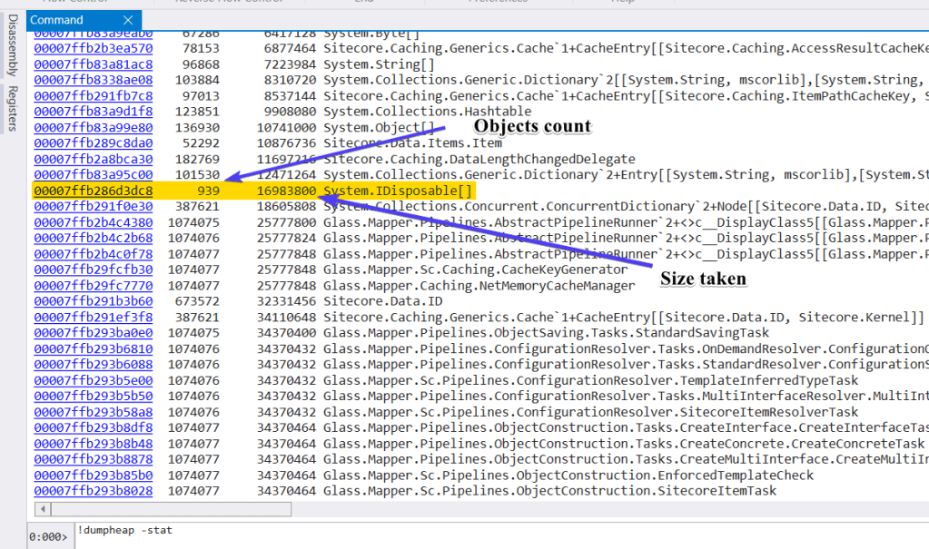Open the System.String[] address 00007ffb83a81ac8
Viewport: 929px width, 549px height.
click(93, 64)
